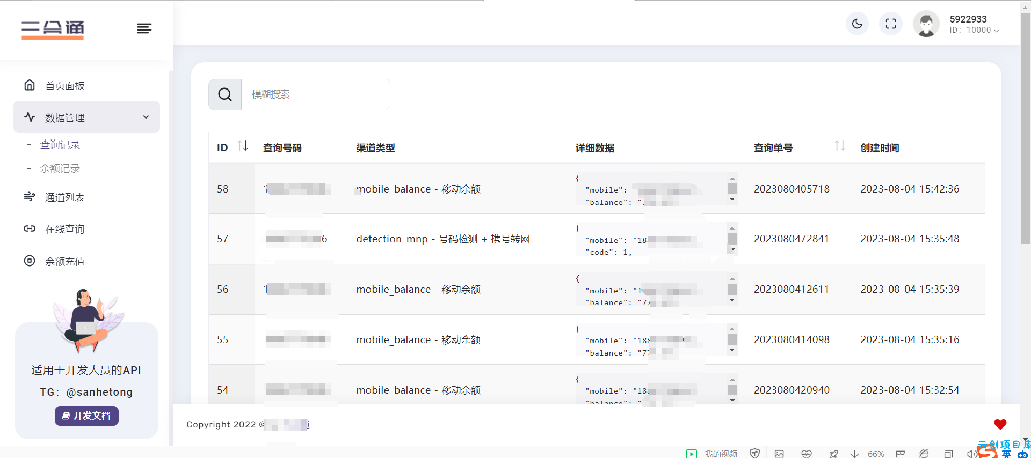This screenshot has height=458, width=1031.
Task: Open the 余额记录 submenu item
Action: [60, 168]
